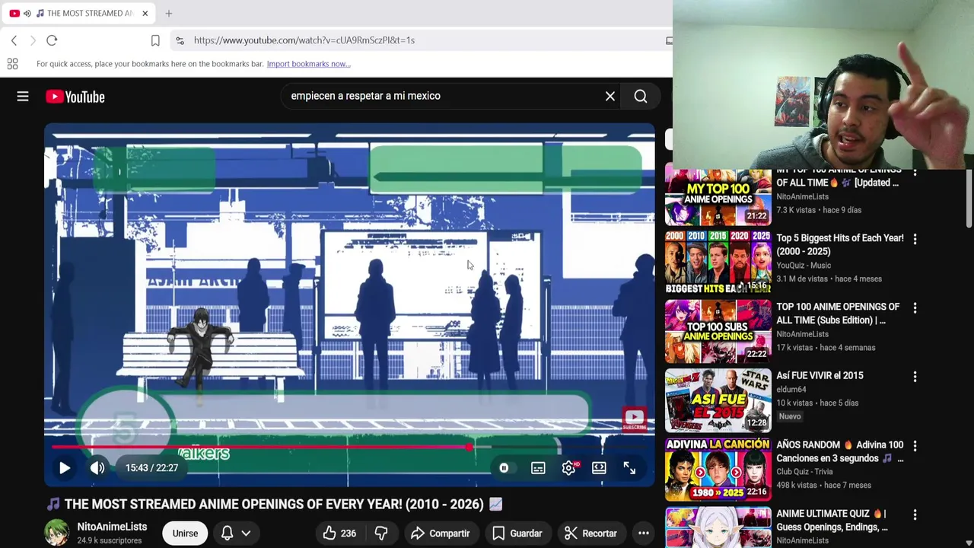
Task: Open options menu for TOP 100 ANIME OPENINGS Subs Edition
Action: point(915,307)
